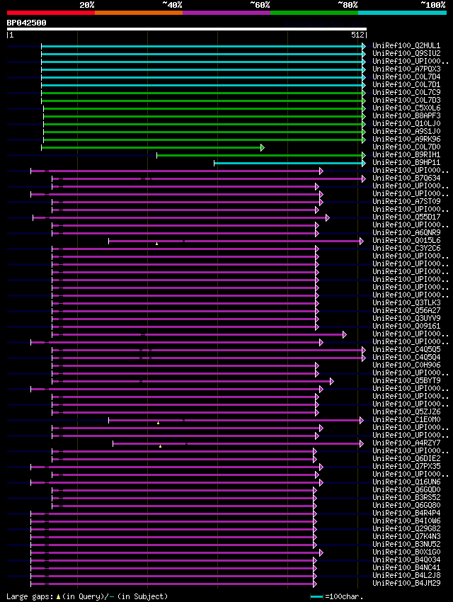
Task: Pick the UniRef100_Q56A27 label
Action: click(406, 310)
